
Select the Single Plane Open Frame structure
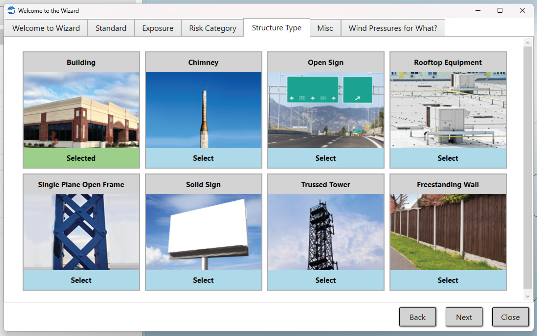[81, 280]
